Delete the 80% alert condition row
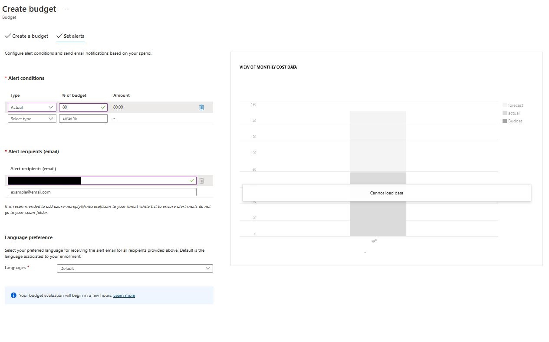Screen dimensions: 549x342 point(201,107)
